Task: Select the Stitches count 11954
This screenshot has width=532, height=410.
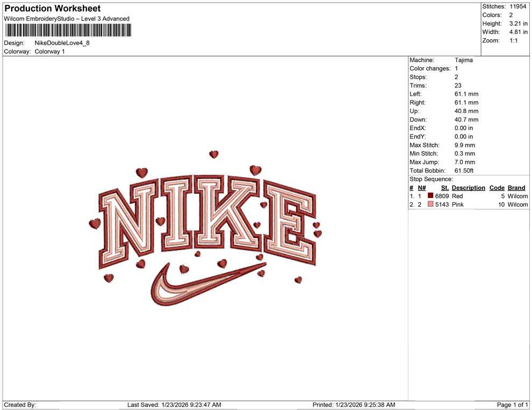Action: pyautogui.click(x=517, y=6)
